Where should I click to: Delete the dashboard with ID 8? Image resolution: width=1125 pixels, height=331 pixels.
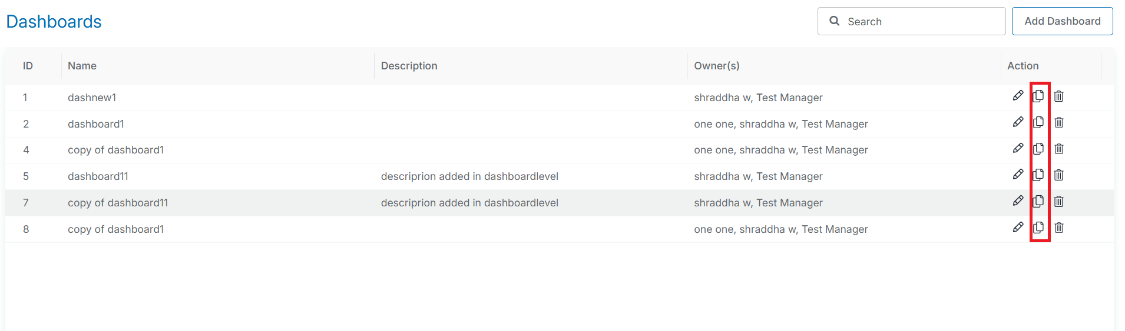(1058, 228)
